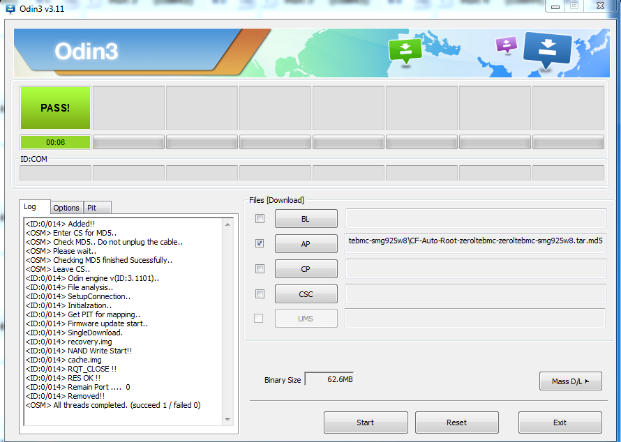Switch to the Options tab

click(x=66, y=208)
